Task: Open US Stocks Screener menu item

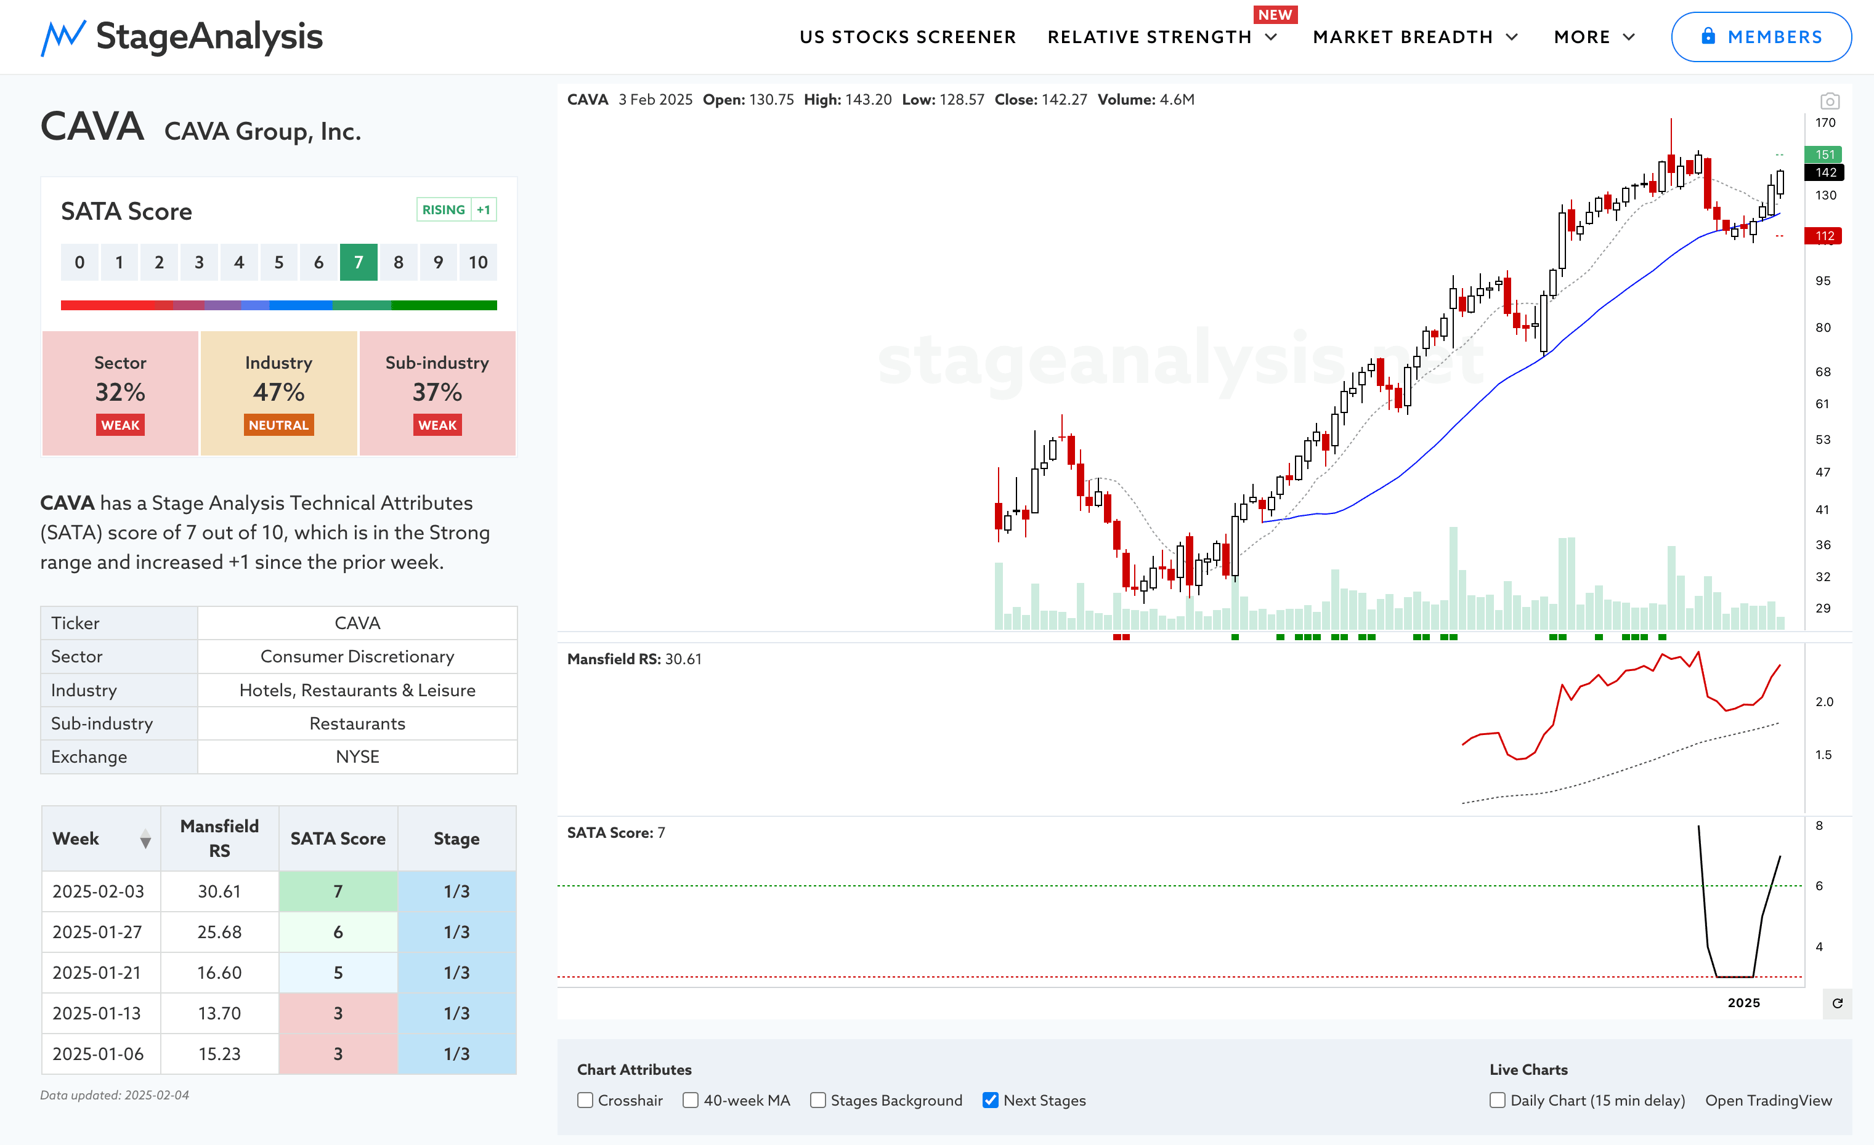Action: (907, 37)
